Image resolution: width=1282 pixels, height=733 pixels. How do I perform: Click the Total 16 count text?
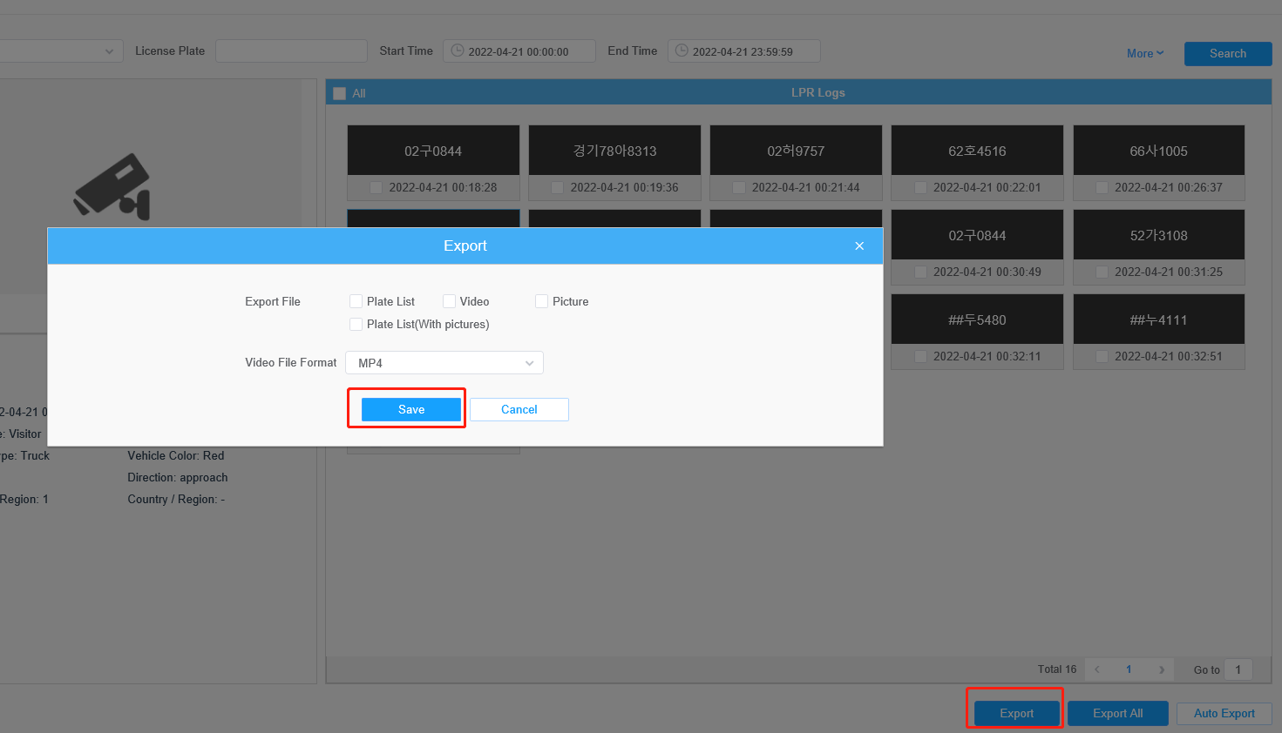click(1057, 669)
